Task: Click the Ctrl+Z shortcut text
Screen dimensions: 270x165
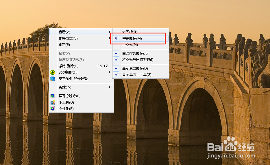Action: [103, 66]
